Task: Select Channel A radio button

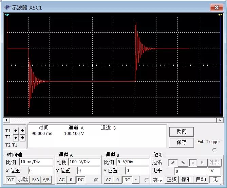Action: click(x=96, y=180)
